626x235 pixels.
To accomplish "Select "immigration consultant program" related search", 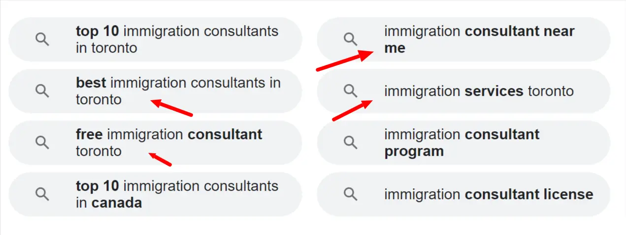I will (x=462, y=143).
